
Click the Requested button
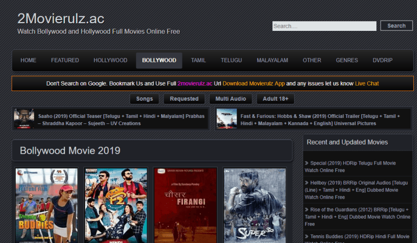pos(184,99)
